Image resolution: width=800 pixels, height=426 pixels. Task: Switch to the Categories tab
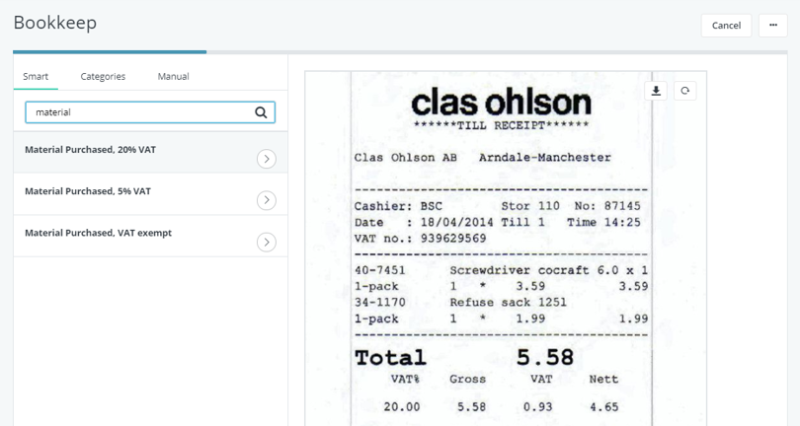(103, 77)
